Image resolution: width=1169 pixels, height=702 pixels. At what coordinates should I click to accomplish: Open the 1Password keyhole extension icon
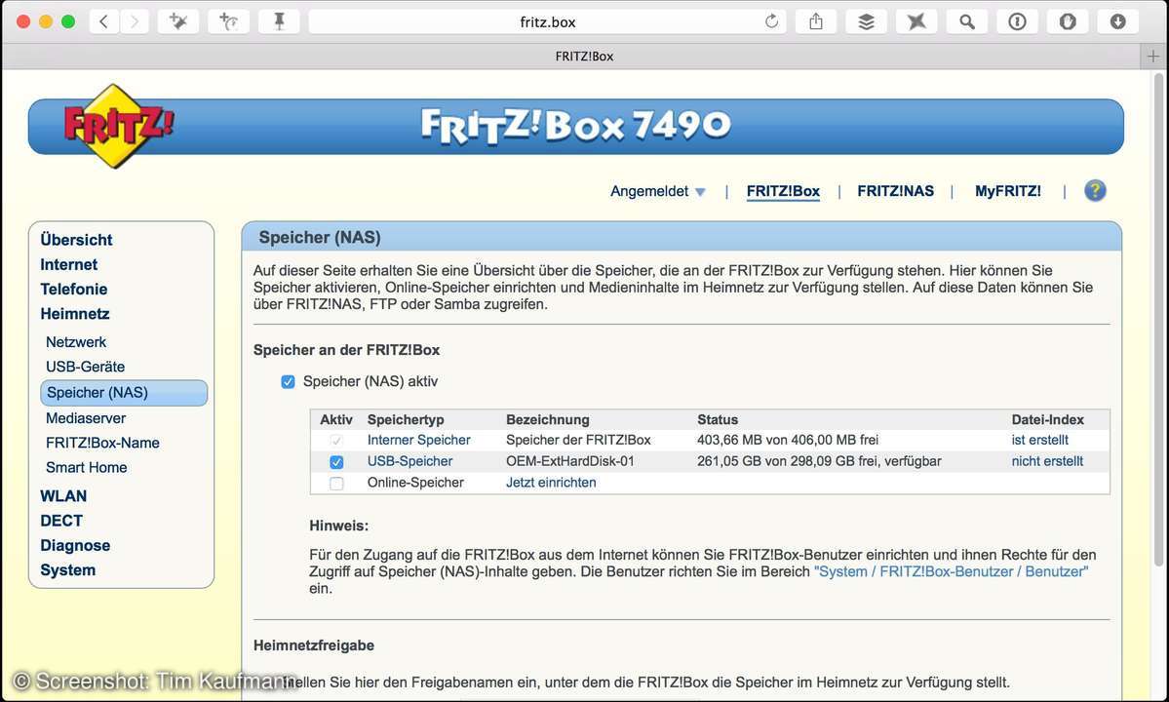click(x=1018, y=21)
